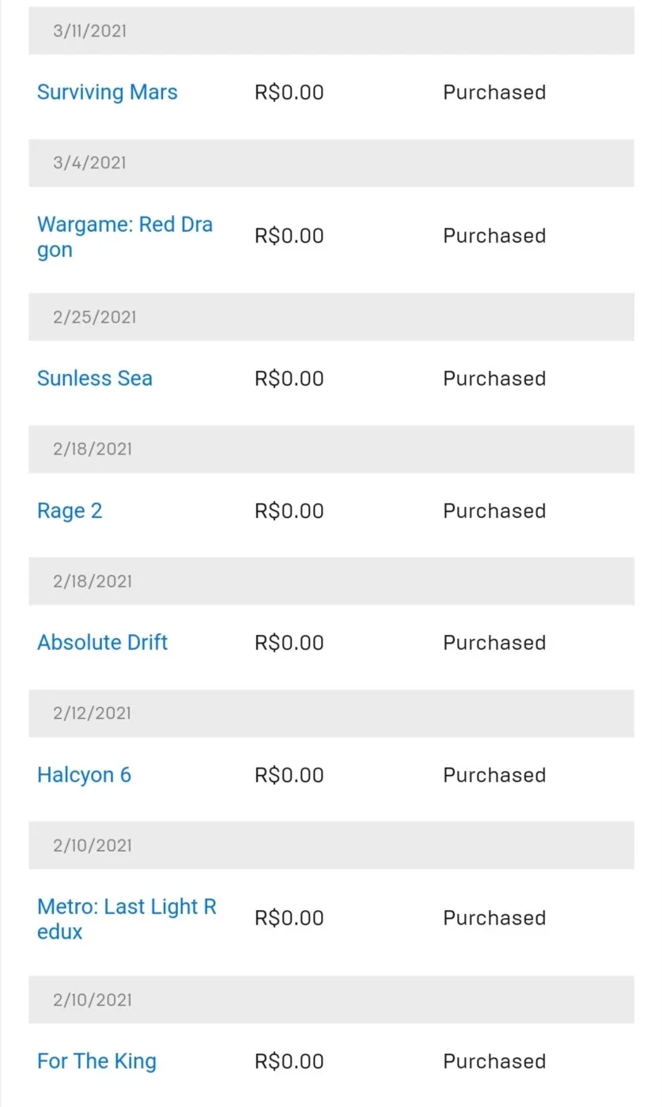Click the Halcyon 6 R$0.00 price
Screen dimensions: 662x1107
coord(289,775)
